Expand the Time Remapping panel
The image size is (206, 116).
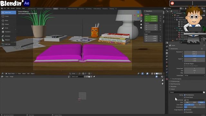[x=176, y=79]
